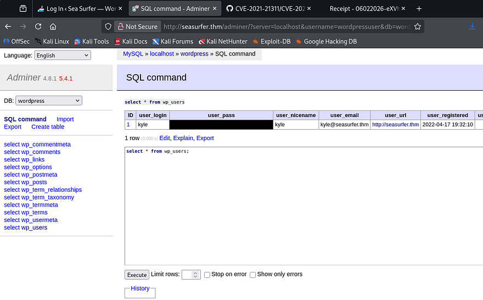Go back with the back arrow

tap(8, 26)
